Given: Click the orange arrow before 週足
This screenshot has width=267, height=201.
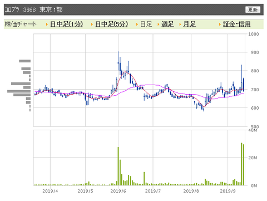Looking at the screenshot, I should click(x=159, y=24).
